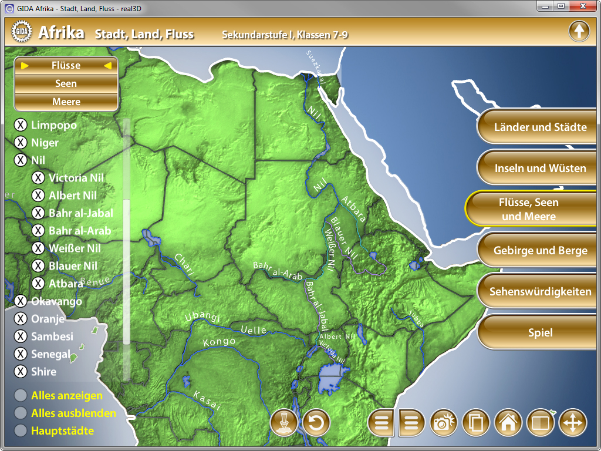
Task: Switch to the Seen category
Action: click(66, 83)
